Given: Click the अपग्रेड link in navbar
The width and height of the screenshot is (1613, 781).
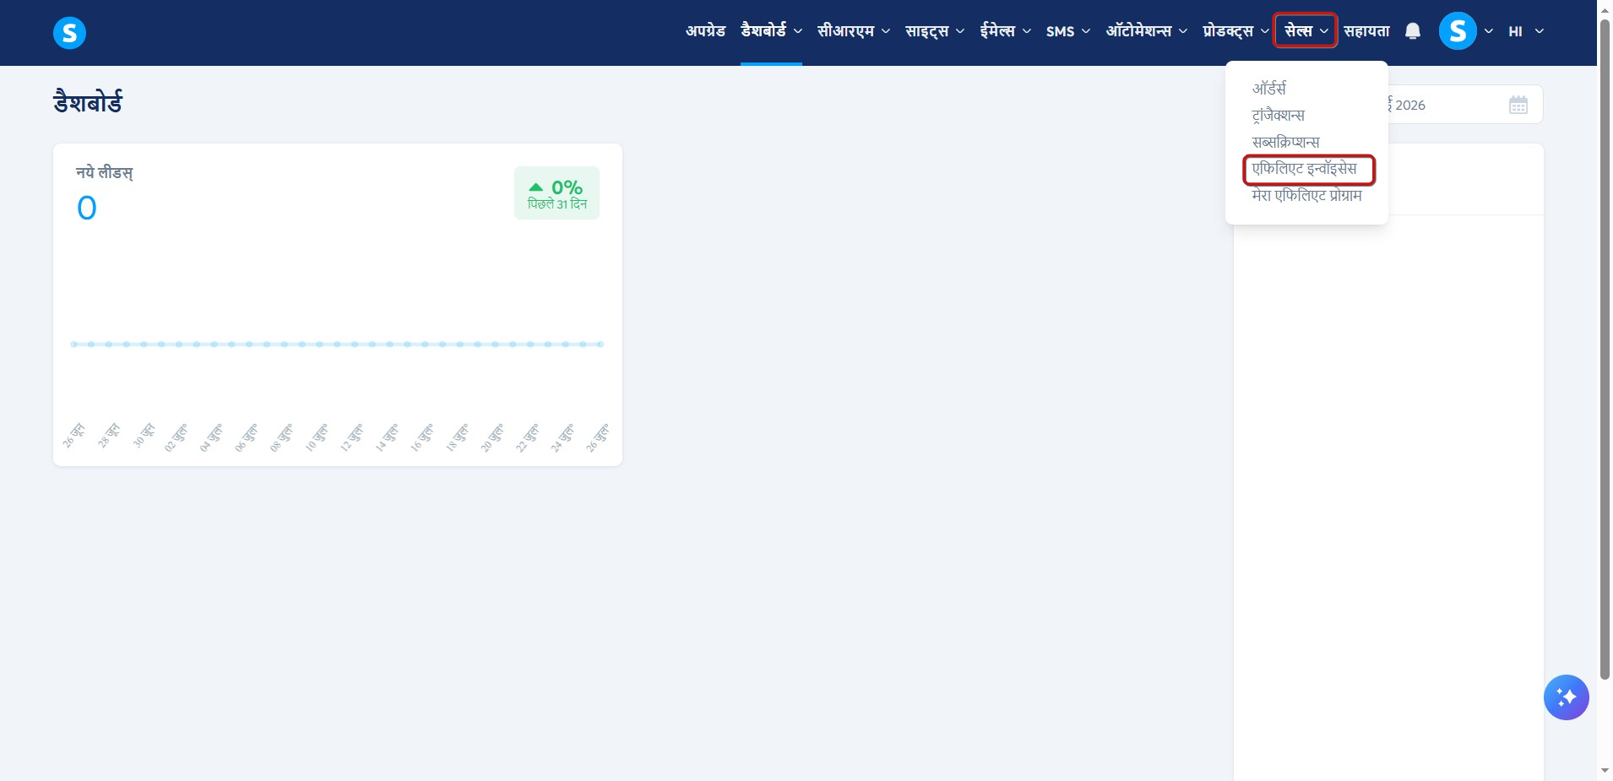Looking at the screenshot, I should click(705, 31).
